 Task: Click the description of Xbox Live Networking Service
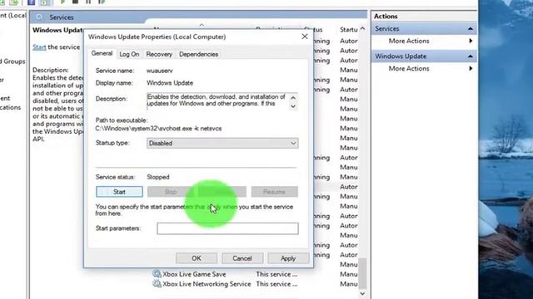(x=276, y=284)
